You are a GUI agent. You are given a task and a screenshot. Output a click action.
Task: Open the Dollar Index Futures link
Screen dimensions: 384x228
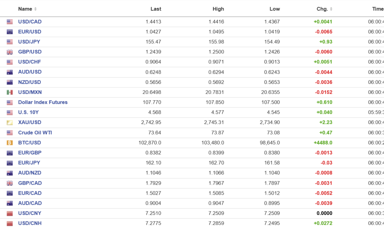(x=43, y=102)
